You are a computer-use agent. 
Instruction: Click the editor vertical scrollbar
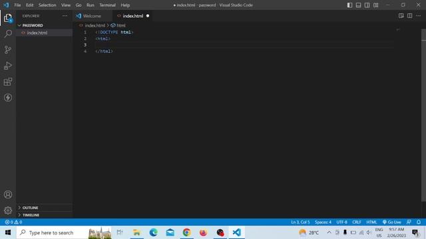coord(423,116)
